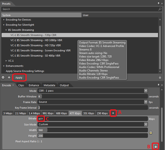The width and height of the screenshot is (165, 150).
Task: Select SD 480p VBR preset
Action: tap(35, 56)
